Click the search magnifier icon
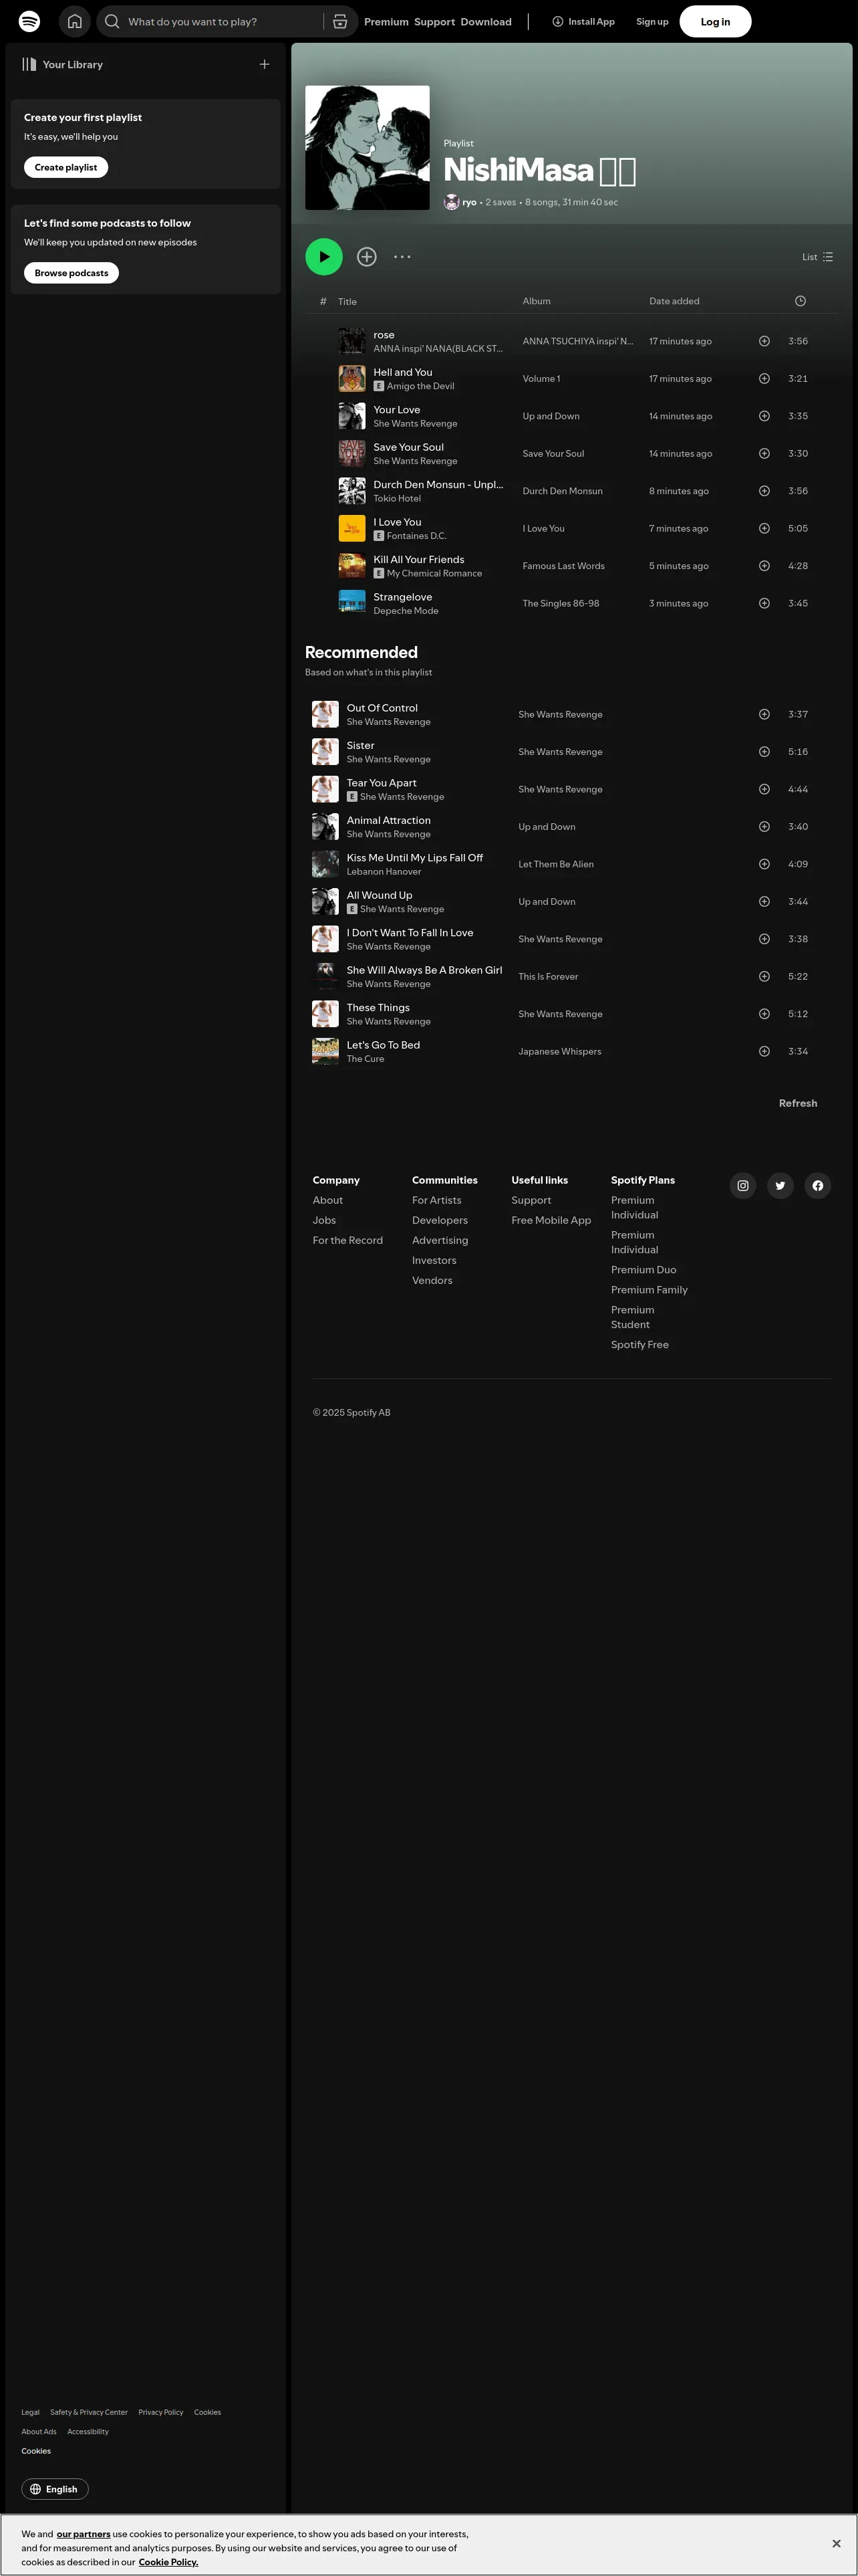The height and width of the screenshot is (2576, 858). pos(112,21)
